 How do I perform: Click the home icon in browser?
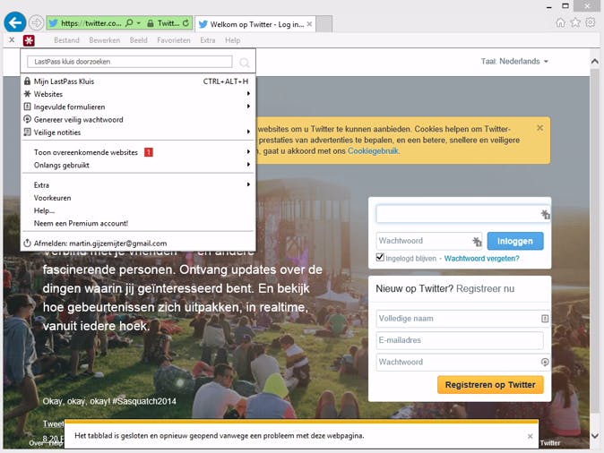[560, 22]
